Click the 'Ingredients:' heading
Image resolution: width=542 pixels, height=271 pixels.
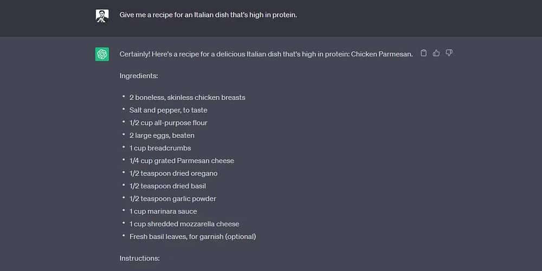click(x=139, y=76)
